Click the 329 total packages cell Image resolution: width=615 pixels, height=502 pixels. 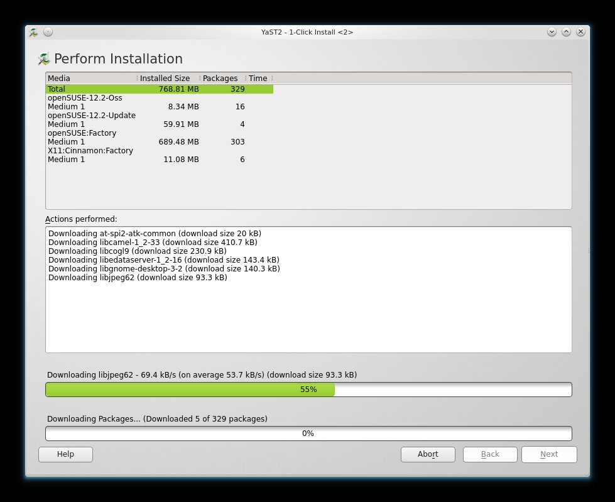[x=237, y=89]
